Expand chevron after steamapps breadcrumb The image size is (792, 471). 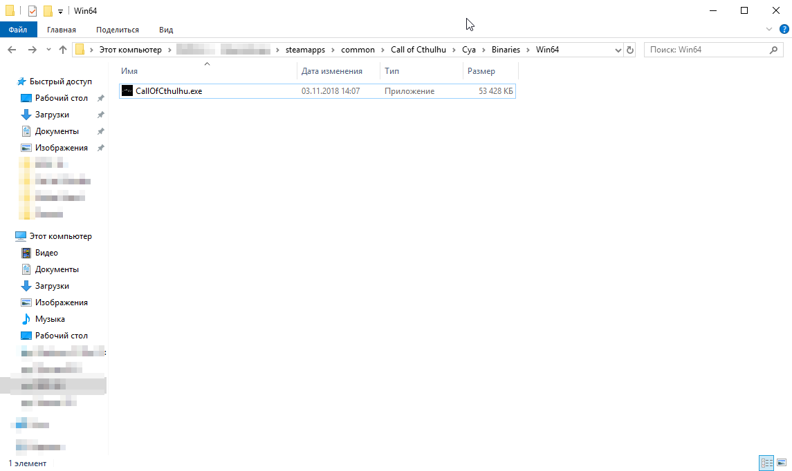(x=333, y=50)
